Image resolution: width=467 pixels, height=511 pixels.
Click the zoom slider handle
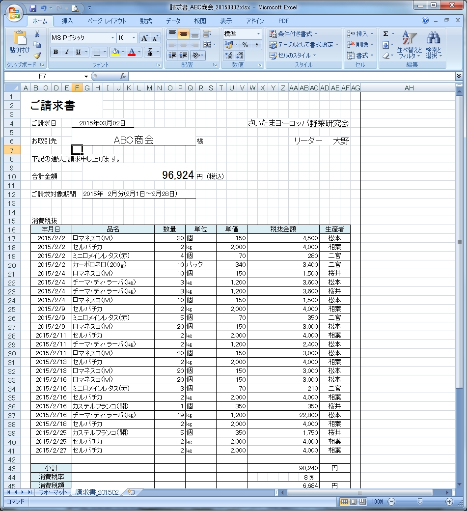(x=419, y=502)
